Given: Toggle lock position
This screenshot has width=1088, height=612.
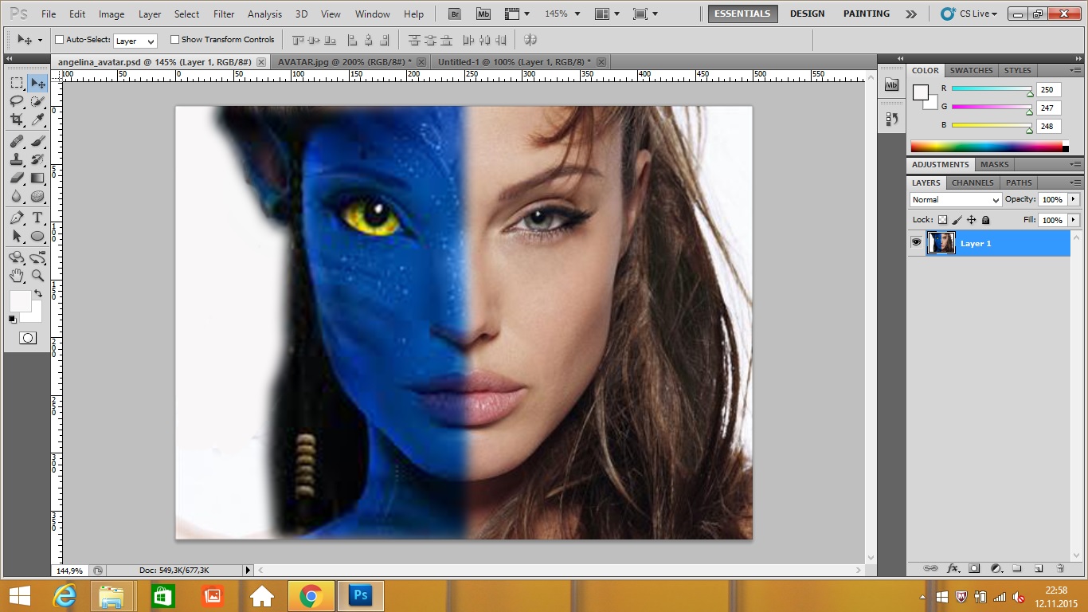Looking at the screenshot, I should click(972, 220).
